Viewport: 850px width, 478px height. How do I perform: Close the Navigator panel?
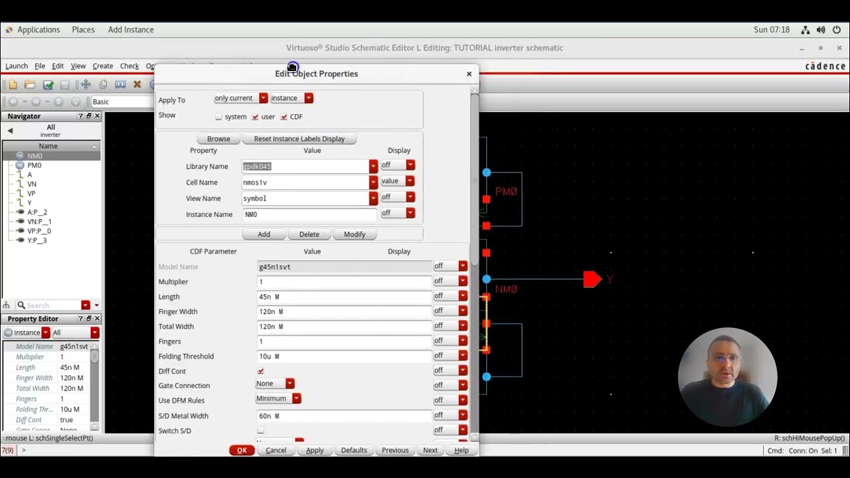(x=97, y=116)
